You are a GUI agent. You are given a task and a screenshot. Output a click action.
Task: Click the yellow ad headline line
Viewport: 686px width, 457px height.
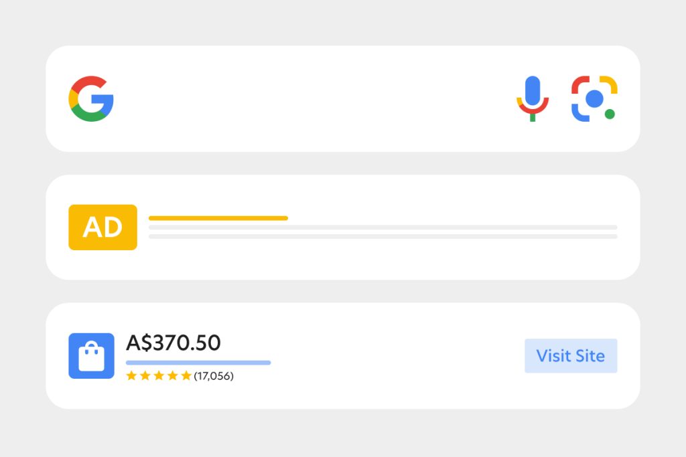218,218
